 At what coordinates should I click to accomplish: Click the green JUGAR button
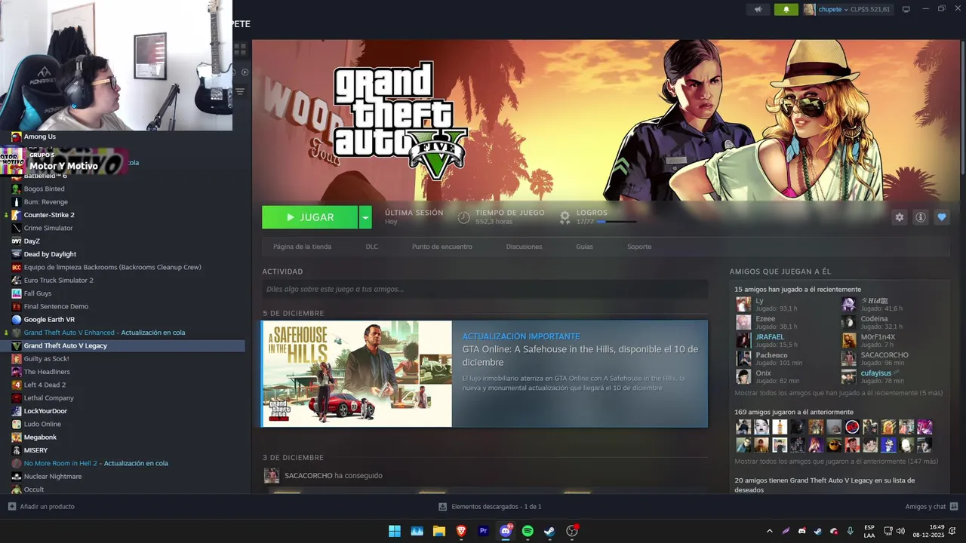coord(309,217)
